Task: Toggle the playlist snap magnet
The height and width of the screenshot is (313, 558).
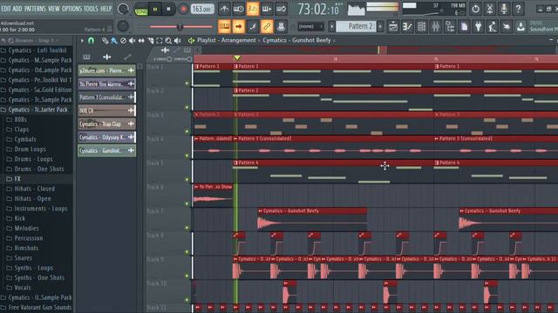Action: click(91, 41)
